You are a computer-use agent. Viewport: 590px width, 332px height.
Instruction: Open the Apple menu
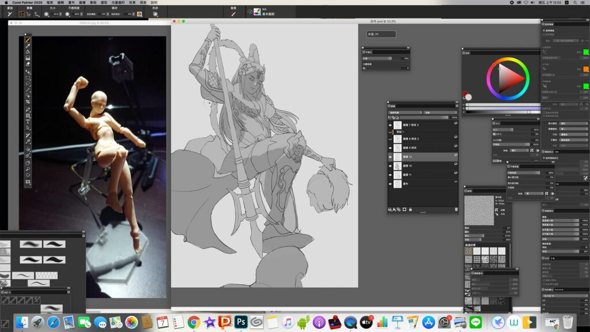pyautogui.click(x=6, y=2)
